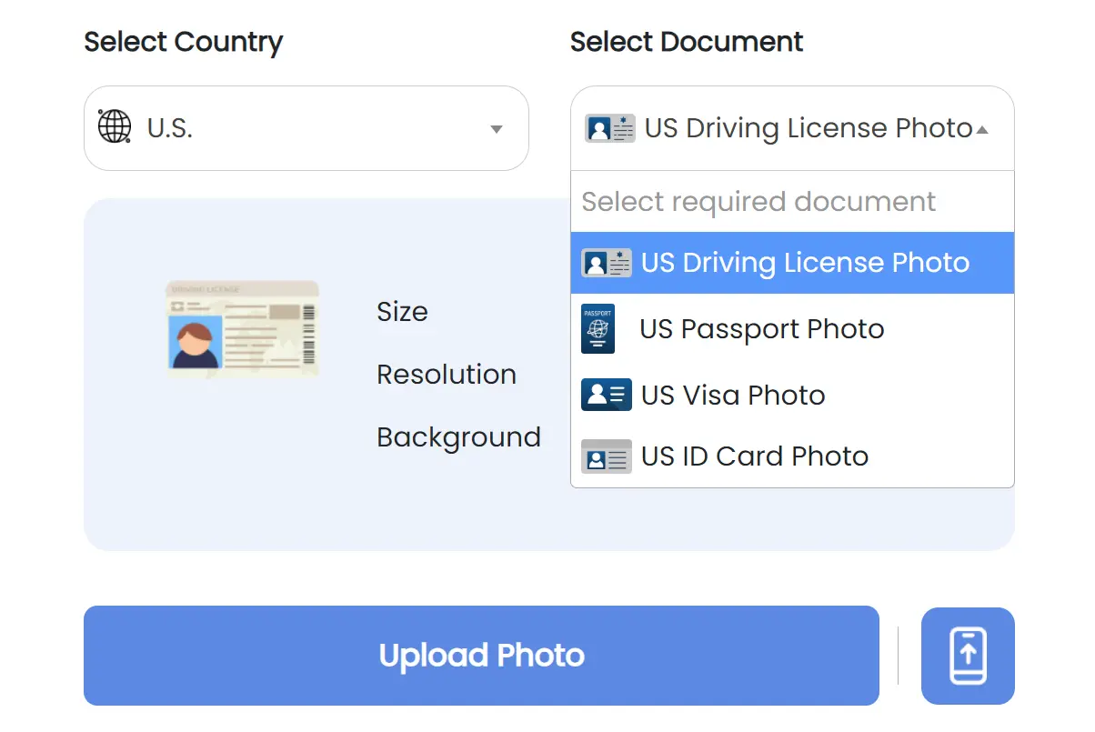This screenshot has height=732, width=1095.
Task: Click the "Select required document" placeholder entry
Action: point(758,201)
